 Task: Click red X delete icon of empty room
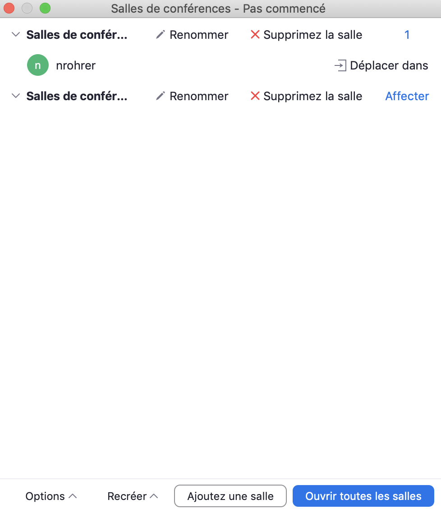pos(255,96)
